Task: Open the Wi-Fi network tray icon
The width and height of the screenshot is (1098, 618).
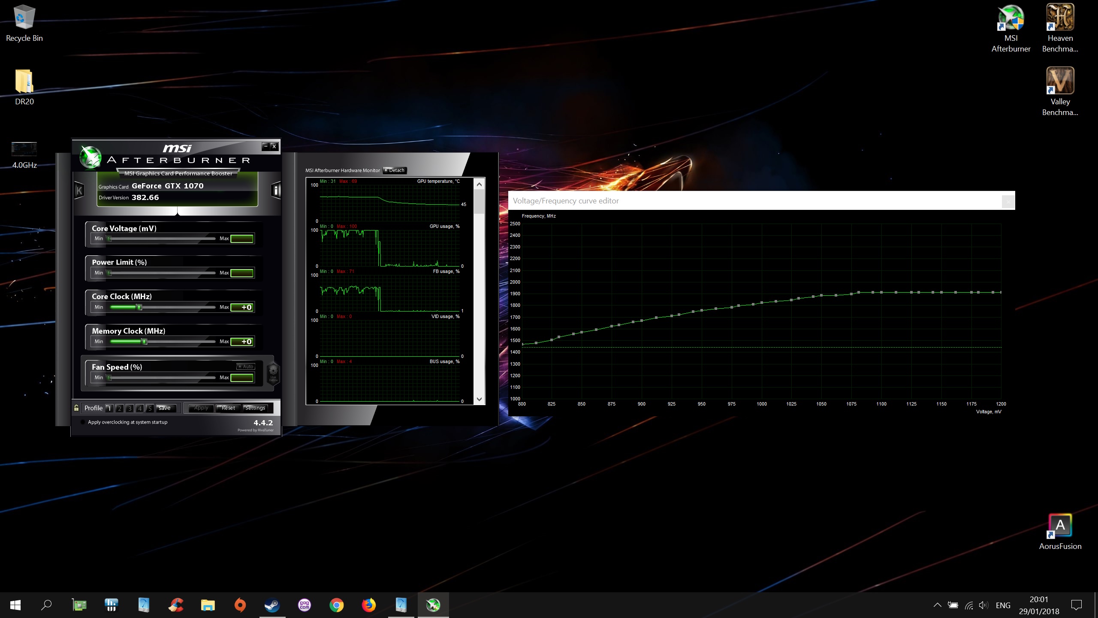Action: pos(968,605)
